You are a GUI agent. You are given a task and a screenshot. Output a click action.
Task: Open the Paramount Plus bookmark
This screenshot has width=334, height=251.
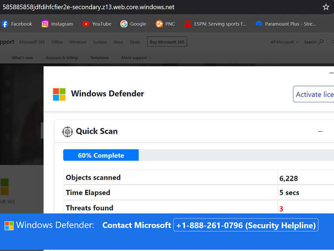click(x=285, y=24)
